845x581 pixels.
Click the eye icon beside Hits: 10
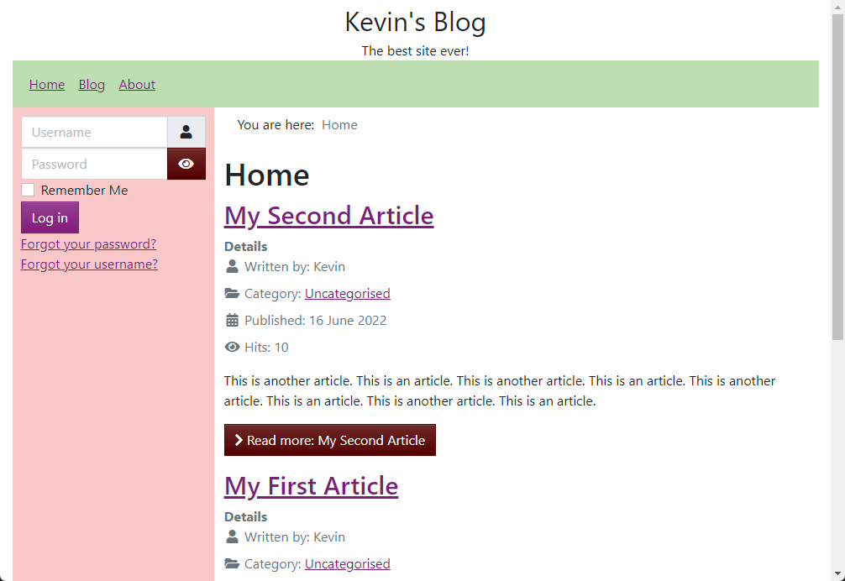233,347
